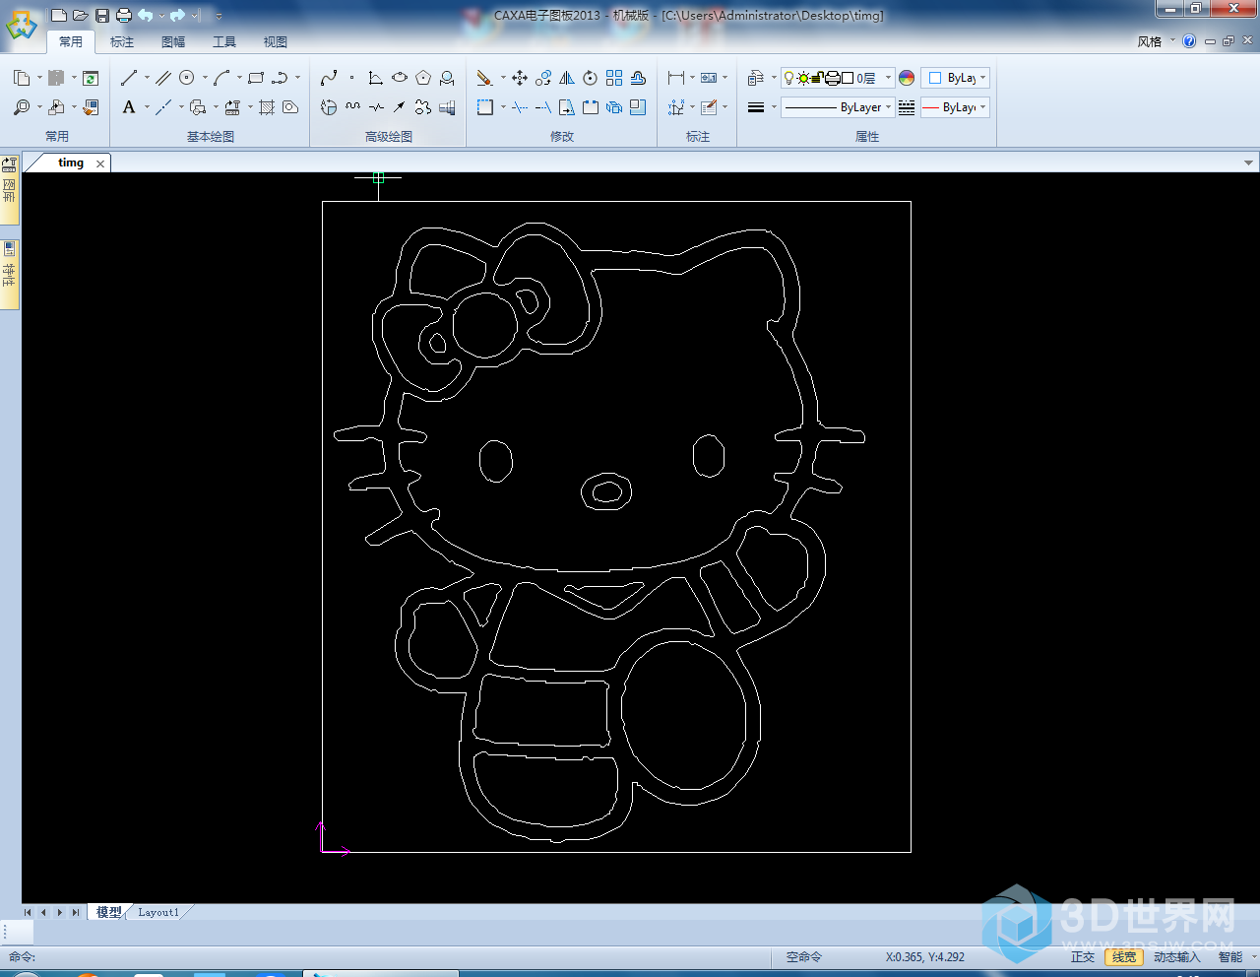This screenshot has height=977, width=1260.
Task: Select the 模型 model sheet tab
Action: 108,912
